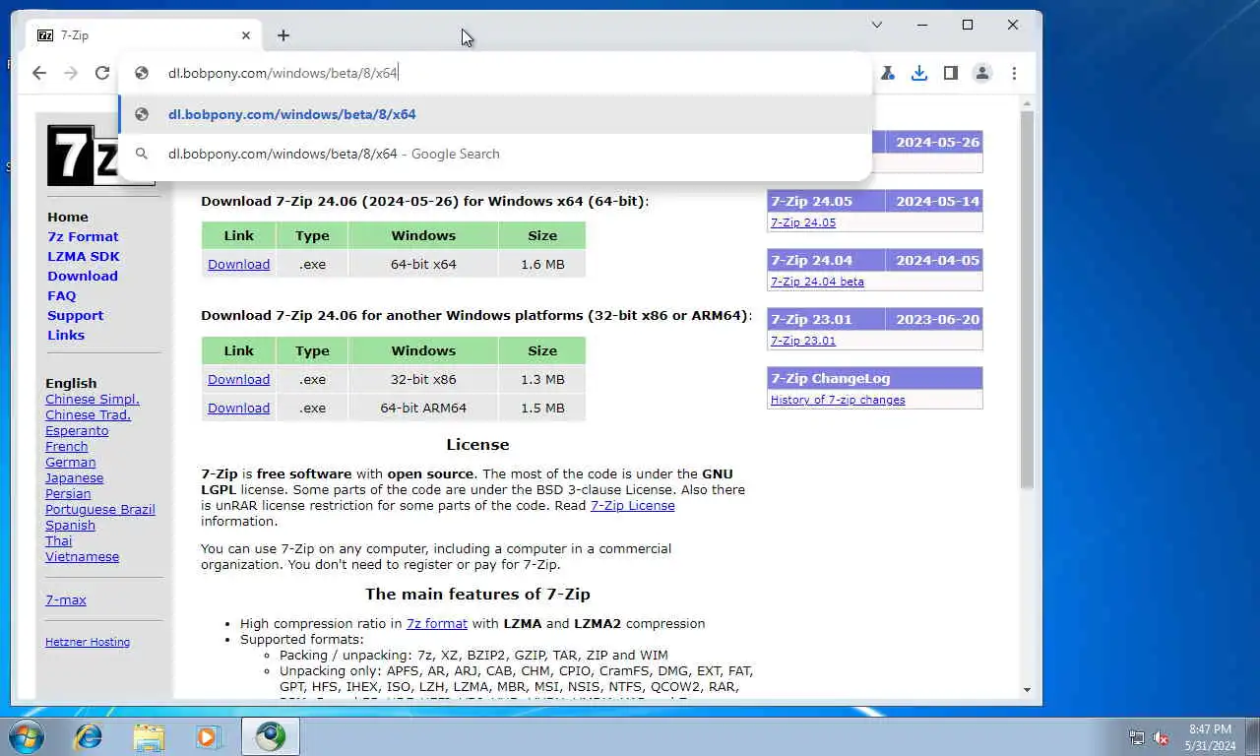Open the FAQ sidebar link
The image size is (1260, 756).
point(61,295)
